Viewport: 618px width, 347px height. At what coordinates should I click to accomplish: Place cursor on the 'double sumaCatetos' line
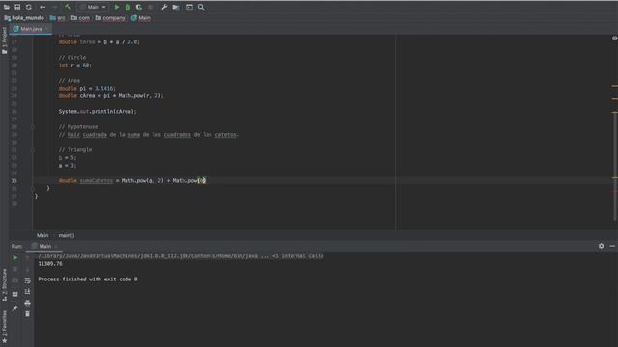(132, 181)
